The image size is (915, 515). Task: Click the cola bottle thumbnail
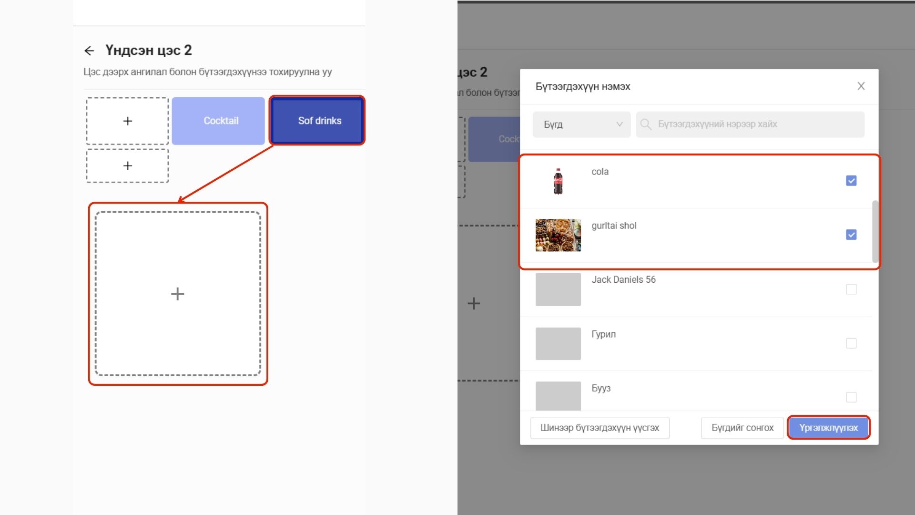pos(558,181)
